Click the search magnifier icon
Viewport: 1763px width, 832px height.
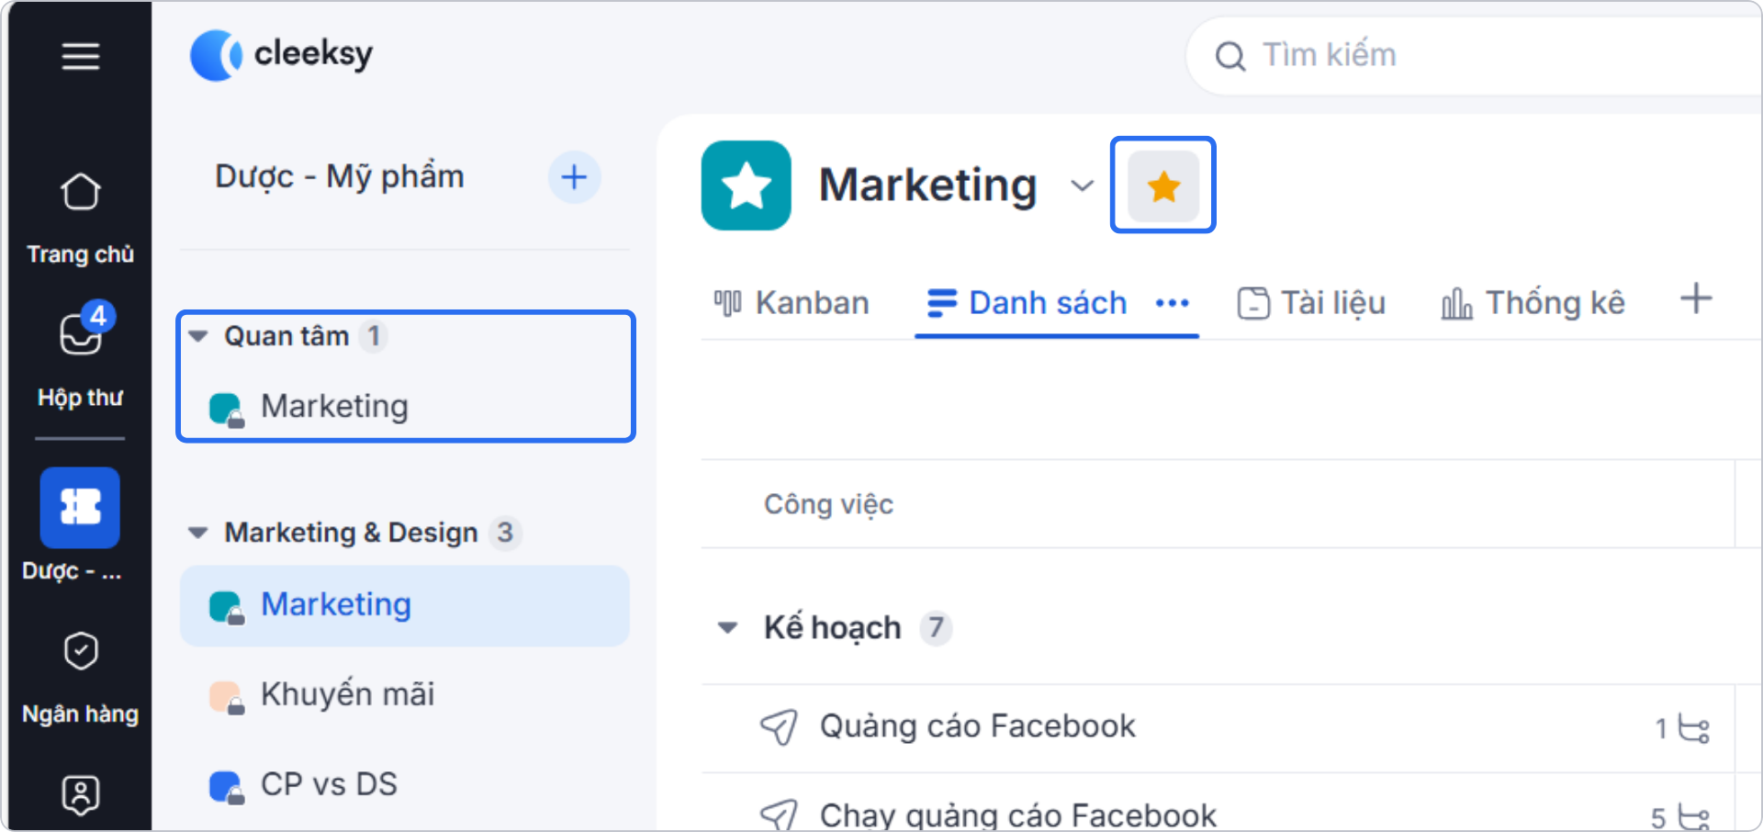[1230, 56]
